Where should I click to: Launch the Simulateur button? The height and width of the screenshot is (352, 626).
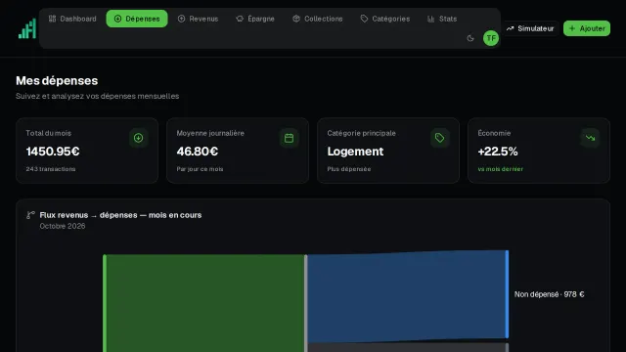[x=530, y=28]
